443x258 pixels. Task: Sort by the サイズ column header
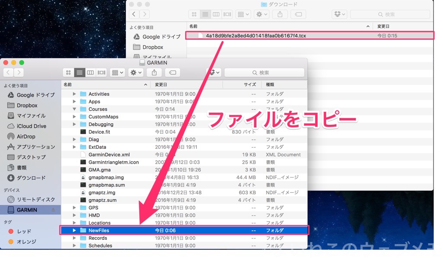click(250, 84)
